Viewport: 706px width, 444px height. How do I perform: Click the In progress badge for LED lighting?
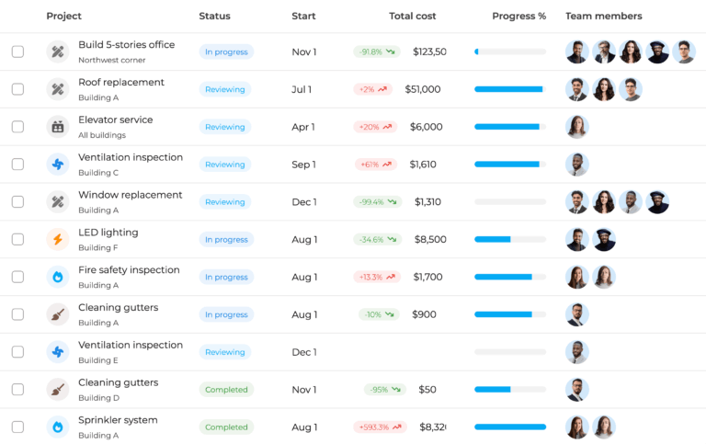[x=226, y=240]
